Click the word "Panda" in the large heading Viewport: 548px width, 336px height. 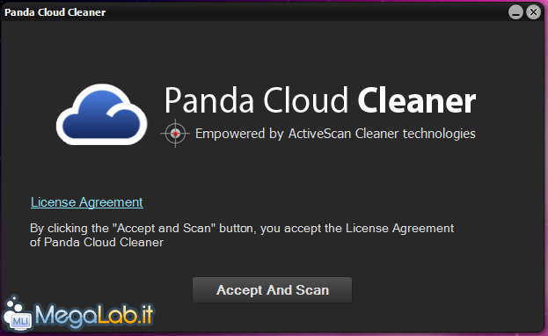point(209,100)
